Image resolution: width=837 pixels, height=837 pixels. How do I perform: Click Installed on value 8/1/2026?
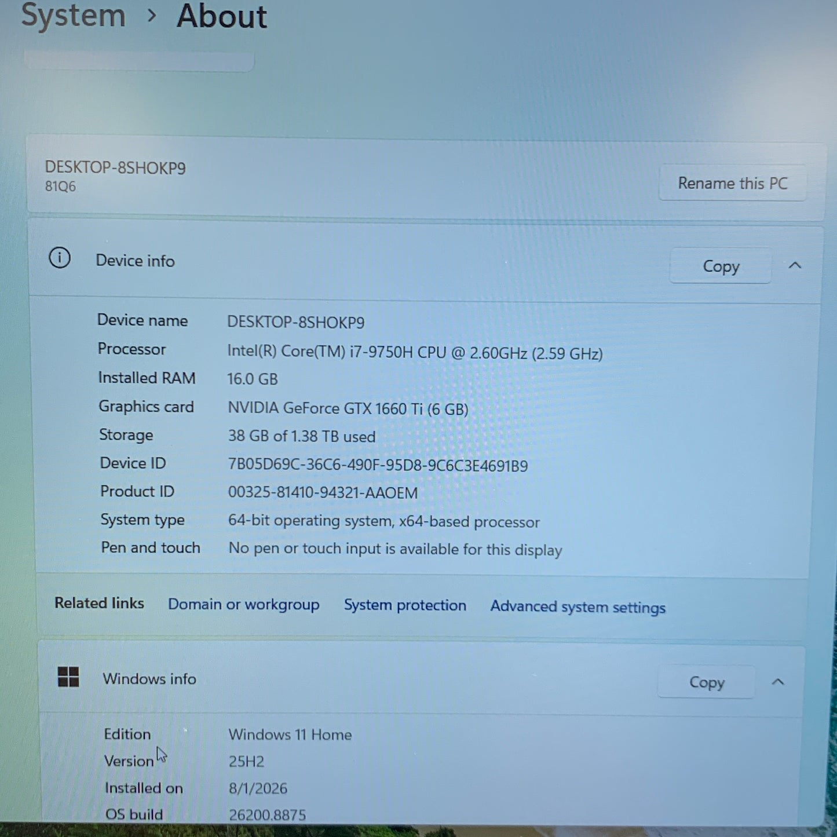click(258, 788)
